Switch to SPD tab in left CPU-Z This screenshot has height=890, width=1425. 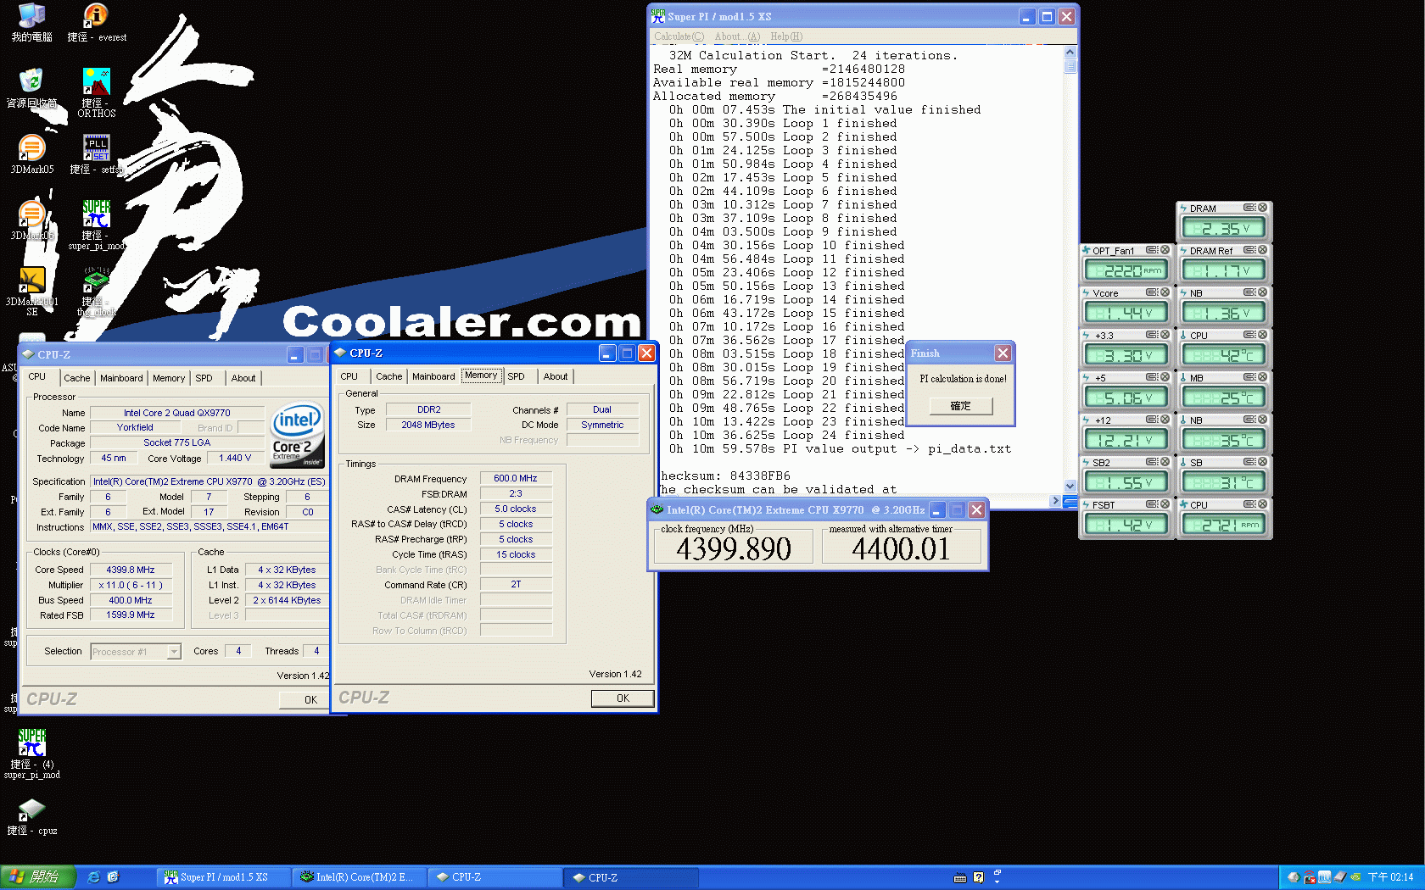204,378
